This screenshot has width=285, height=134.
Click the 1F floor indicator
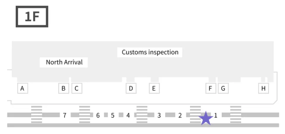(x=32, y=17)
